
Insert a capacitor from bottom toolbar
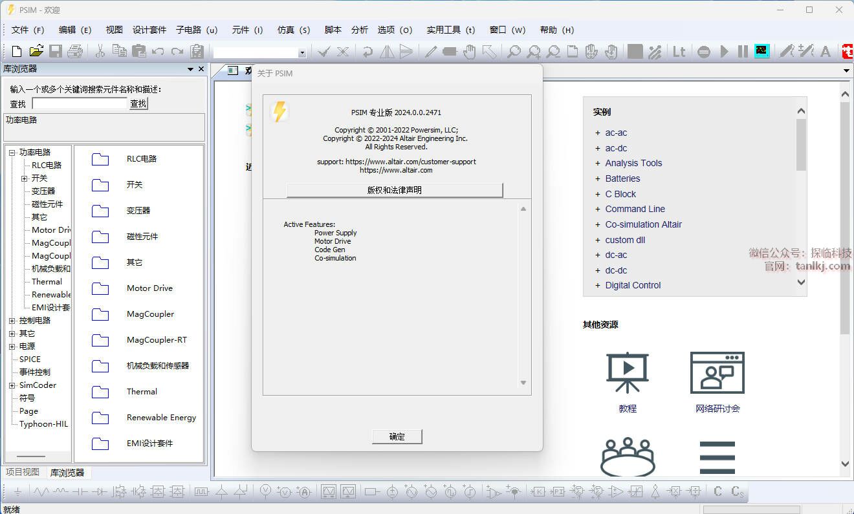click(80, 492)
